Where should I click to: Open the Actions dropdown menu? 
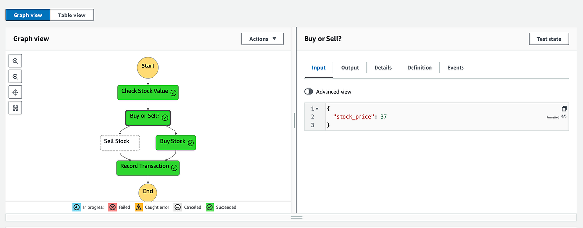point(262,39)
